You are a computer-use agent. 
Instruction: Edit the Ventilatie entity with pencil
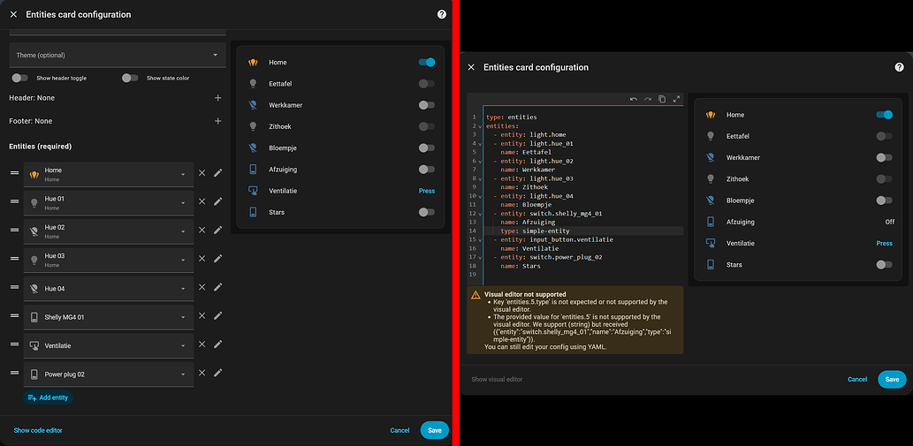tap(217, 344)
